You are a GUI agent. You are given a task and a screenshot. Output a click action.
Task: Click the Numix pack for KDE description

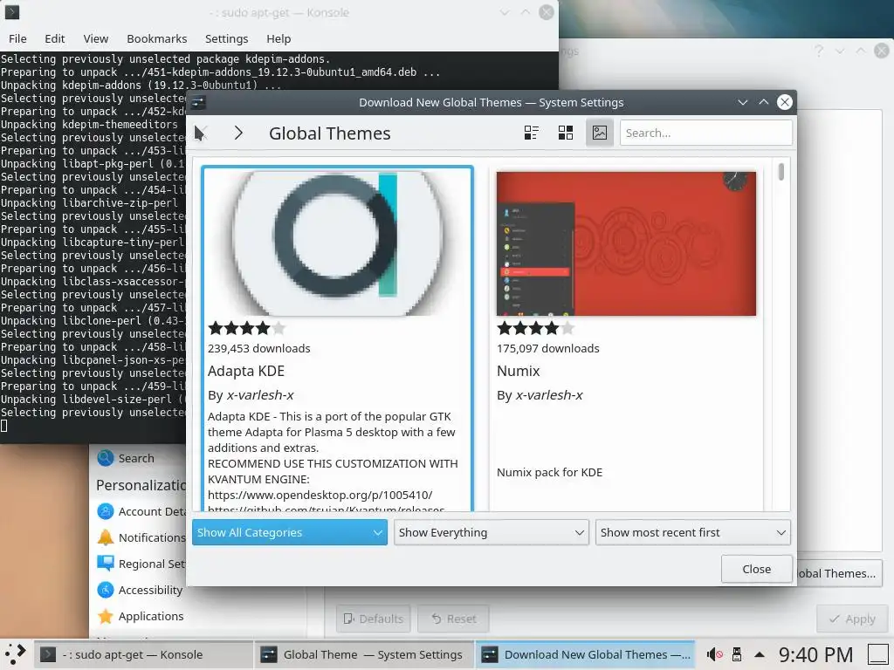pos(550,472)
